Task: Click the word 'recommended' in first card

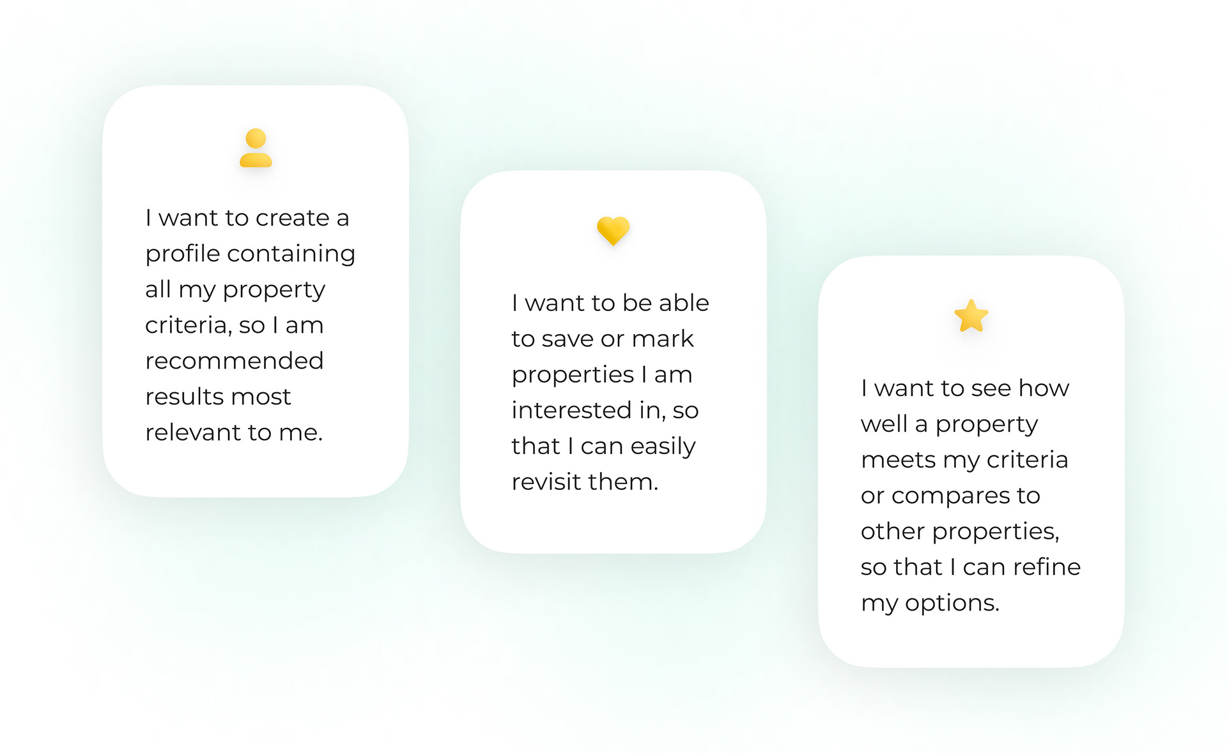Action: [x=235, y=361]
